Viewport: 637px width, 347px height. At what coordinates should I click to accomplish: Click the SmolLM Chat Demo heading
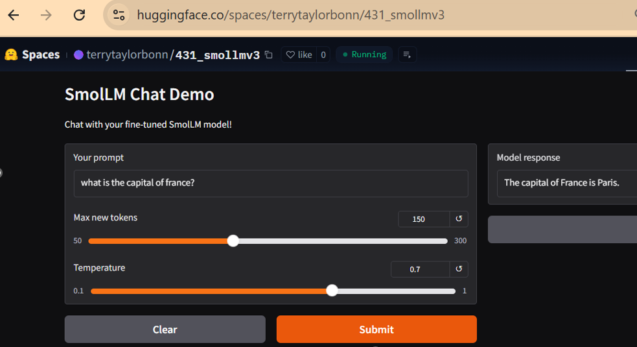click(139, 95)
